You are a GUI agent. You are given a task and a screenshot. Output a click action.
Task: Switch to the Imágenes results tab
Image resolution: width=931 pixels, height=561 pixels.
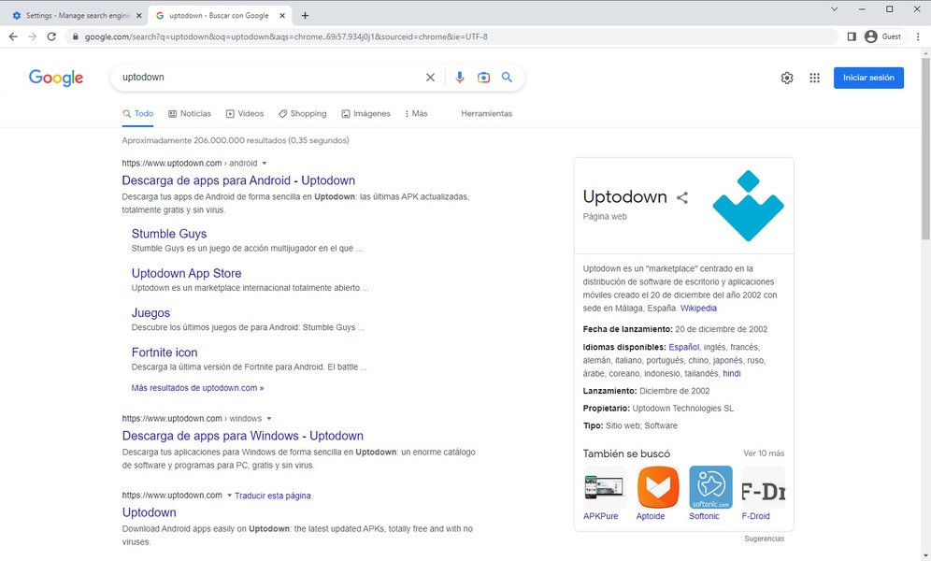click(x=365, y=113)
